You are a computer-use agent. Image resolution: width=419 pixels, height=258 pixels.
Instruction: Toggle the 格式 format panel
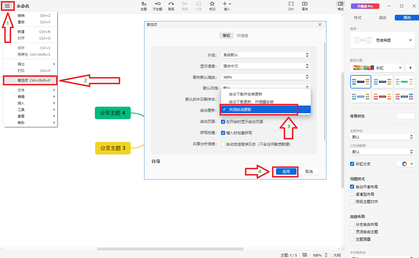tap(341, 6)
